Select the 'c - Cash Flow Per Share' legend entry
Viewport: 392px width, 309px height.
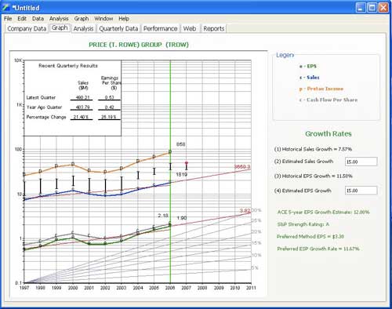pos(328,100)
